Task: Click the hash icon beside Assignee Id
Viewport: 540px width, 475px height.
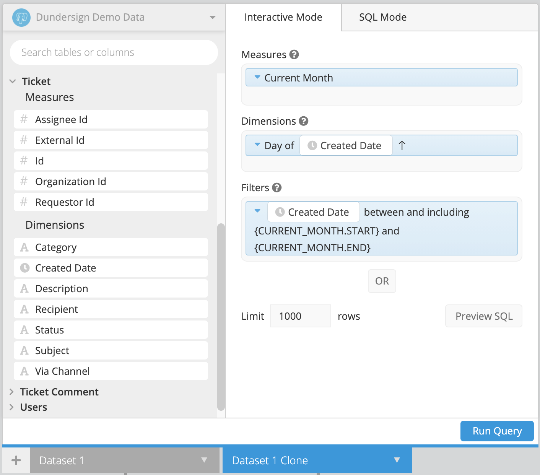Action: pyautogui.click(x=24, y=119)
